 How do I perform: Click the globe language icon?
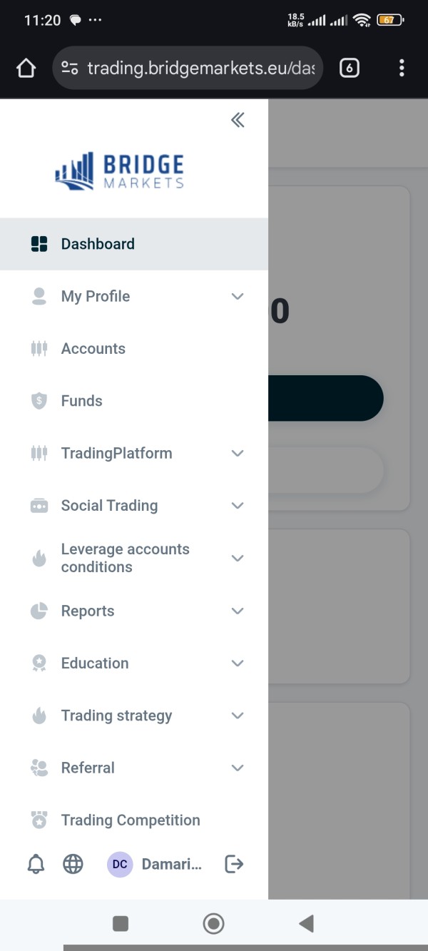73,865
